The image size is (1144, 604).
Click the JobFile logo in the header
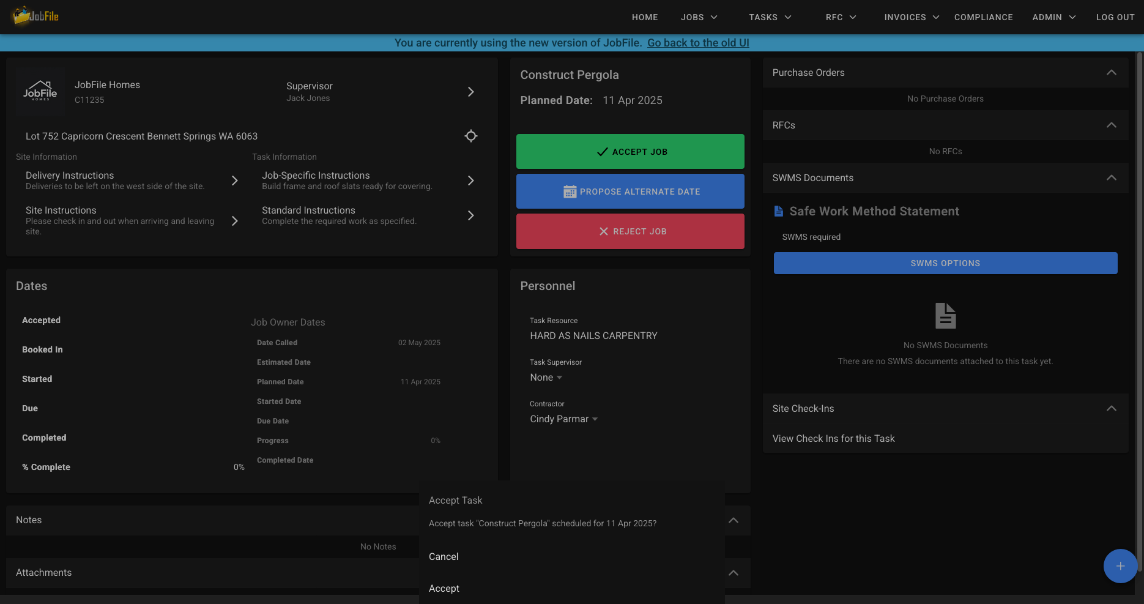pos(35,16)
